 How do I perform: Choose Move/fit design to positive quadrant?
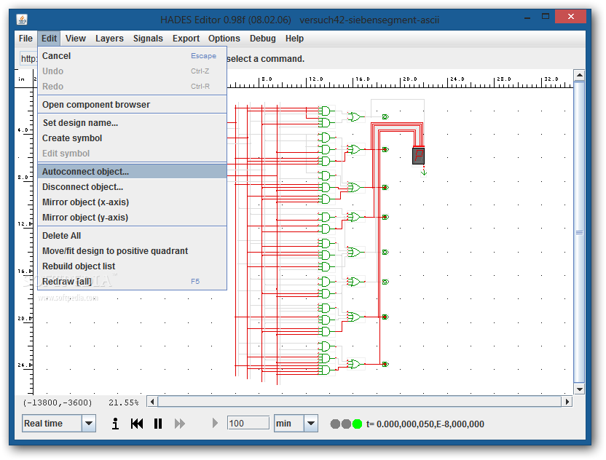click(x=132, y=251)
